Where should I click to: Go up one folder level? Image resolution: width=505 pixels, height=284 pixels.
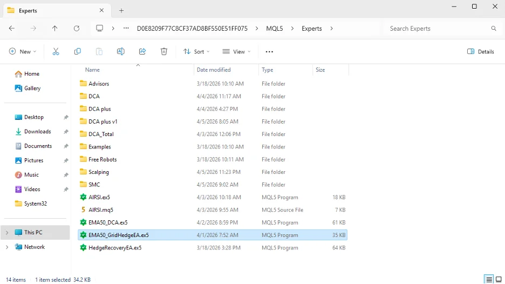click(54, 28)
